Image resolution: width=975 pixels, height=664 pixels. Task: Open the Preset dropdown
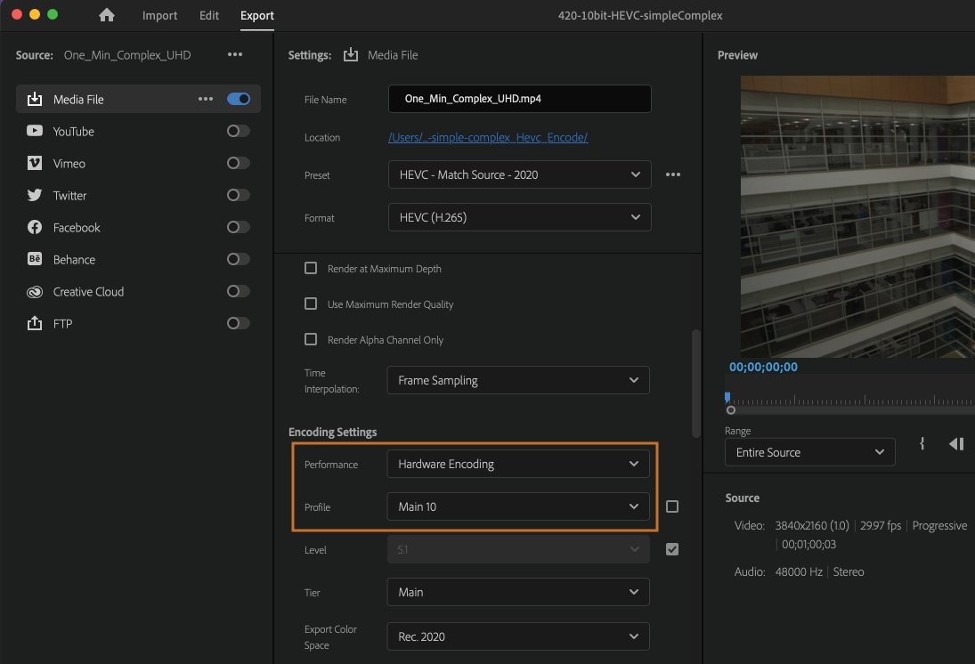(519, 174)
